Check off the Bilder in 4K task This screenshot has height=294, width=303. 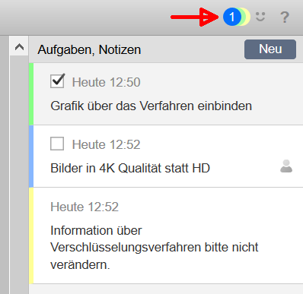tap(57, 144)
